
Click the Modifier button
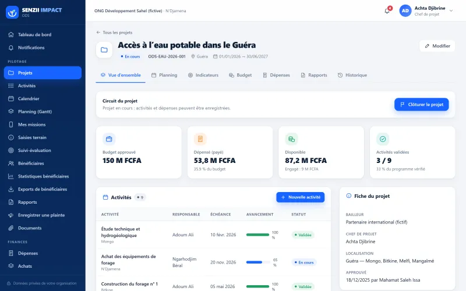click(x=437, y=46)
